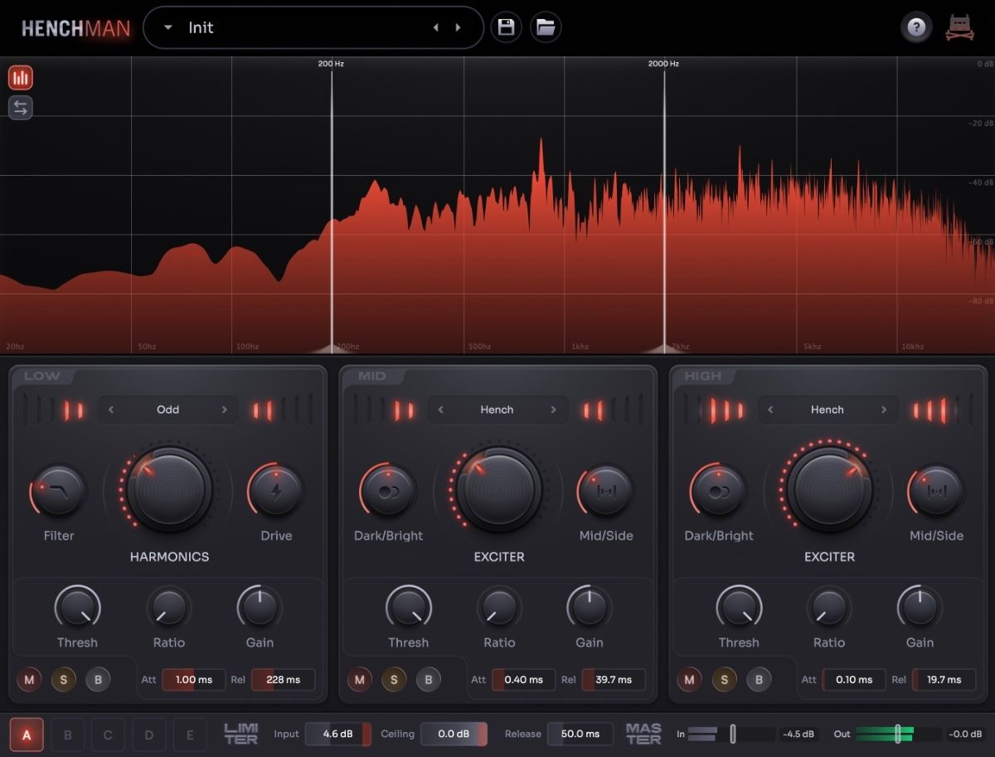
Task: Go to the next preset arrow
Action: (458, 27)
